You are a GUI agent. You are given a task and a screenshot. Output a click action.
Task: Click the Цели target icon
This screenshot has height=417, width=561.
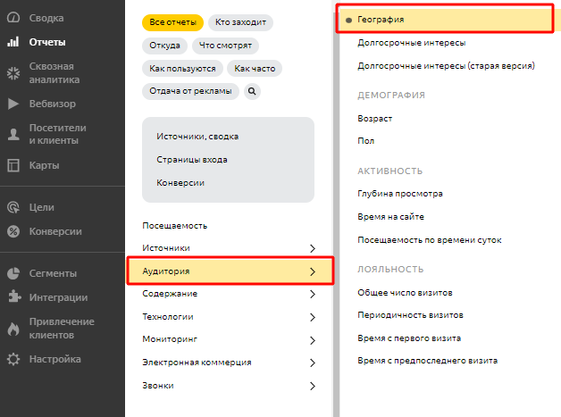13,207
